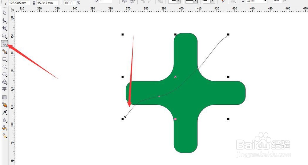
Task: Select the Basic Shapes tool
Action: [x=4, y=82]
